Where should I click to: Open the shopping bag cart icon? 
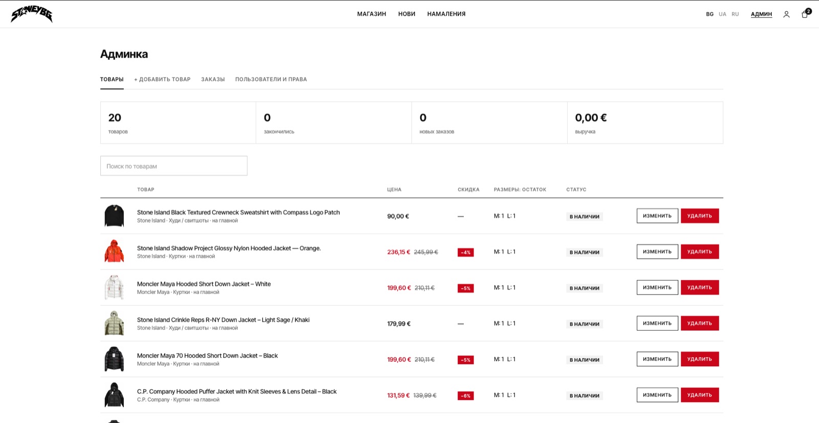coord(805,14)
